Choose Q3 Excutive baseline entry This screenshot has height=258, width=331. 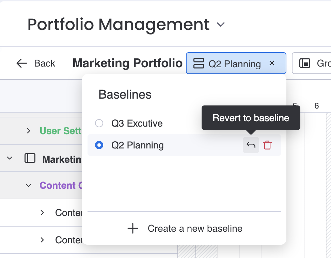pos(137,123)
